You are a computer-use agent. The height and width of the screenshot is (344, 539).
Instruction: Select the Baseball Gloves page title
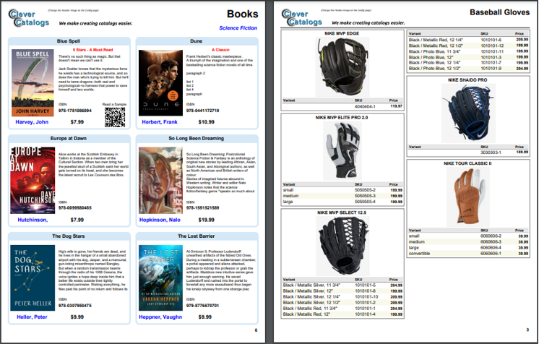coord(499,12)
